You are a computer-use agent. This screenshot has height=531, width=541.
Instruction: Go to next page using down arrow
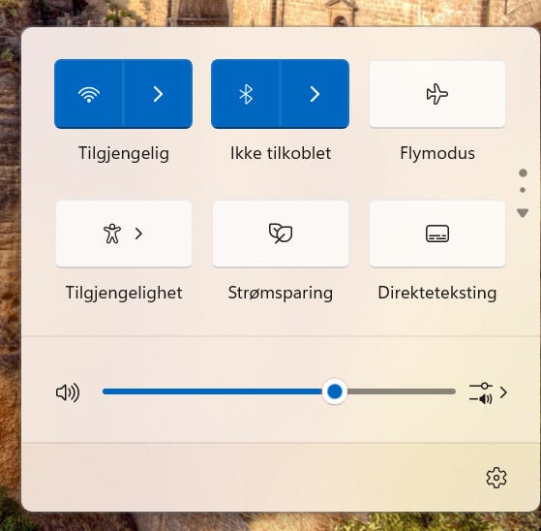(x=523, y=213)
